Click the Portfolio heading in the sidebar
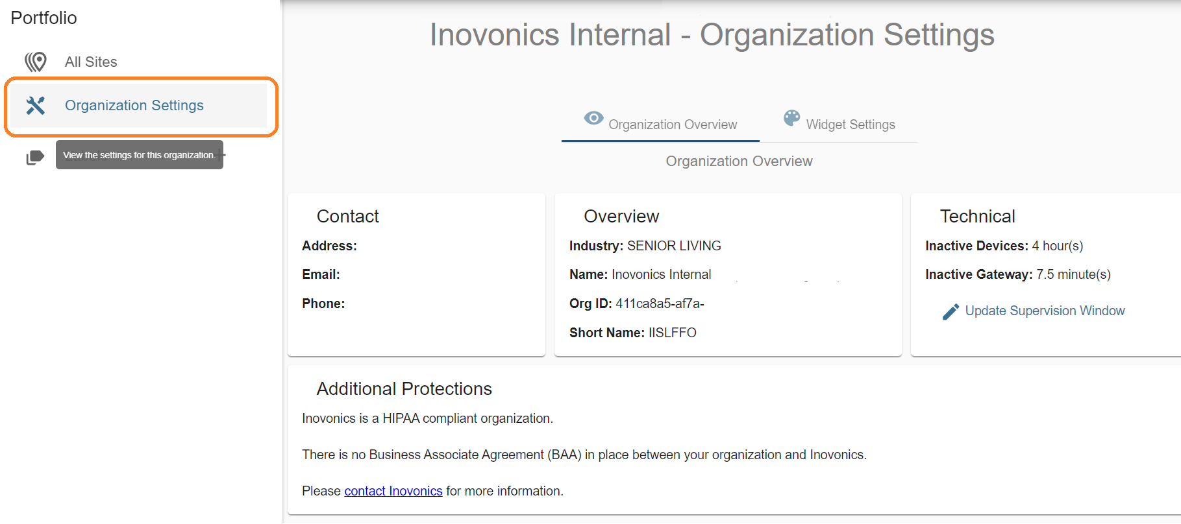Viewport: 1181px width, 524px height. coord(44,18)
